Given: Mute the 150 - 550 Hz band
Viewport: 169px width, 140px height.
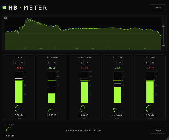Looking at the screenshot, I should pyautogui.click(x=55, y=63).
